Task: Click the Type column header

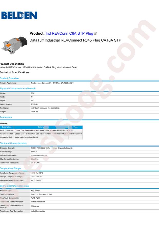Action: [76, 127]
